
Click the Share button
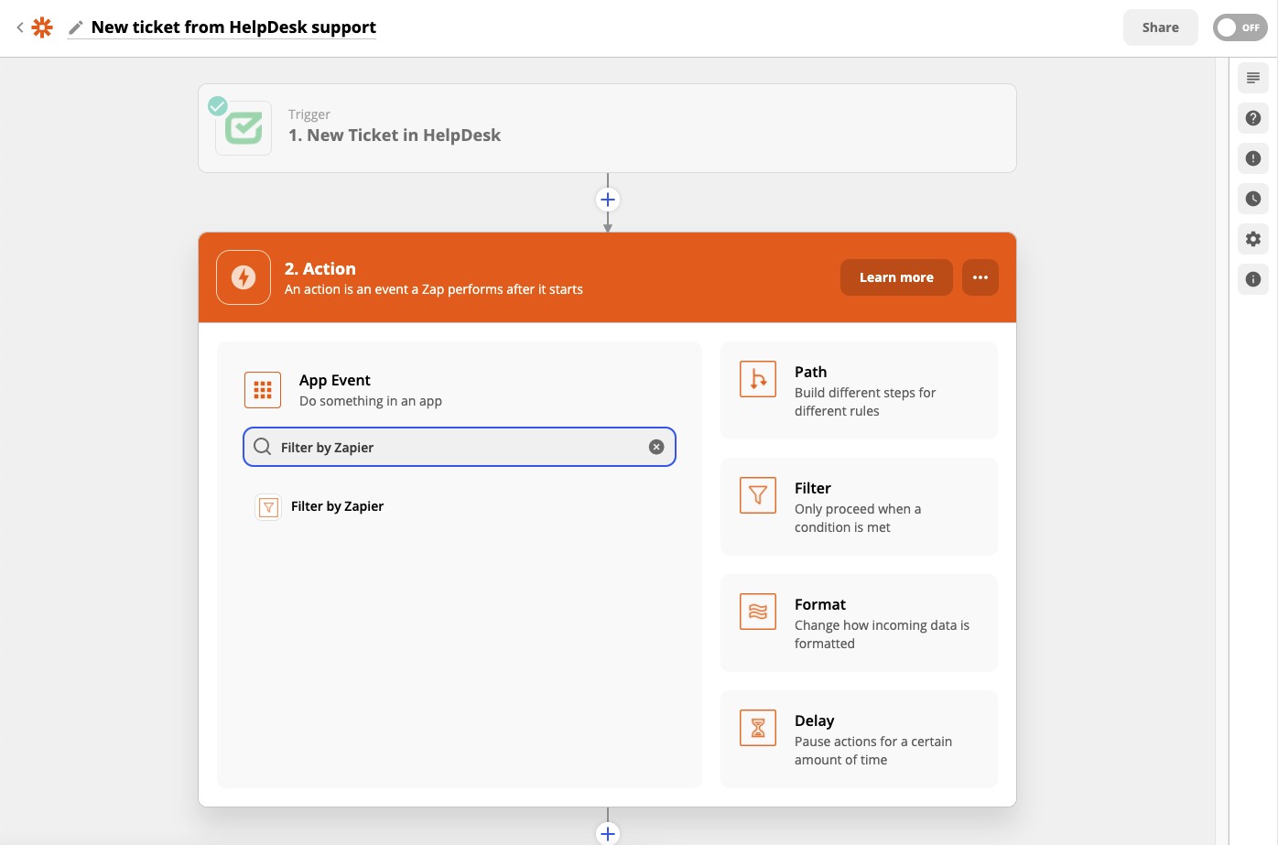tap(1160, 27)
